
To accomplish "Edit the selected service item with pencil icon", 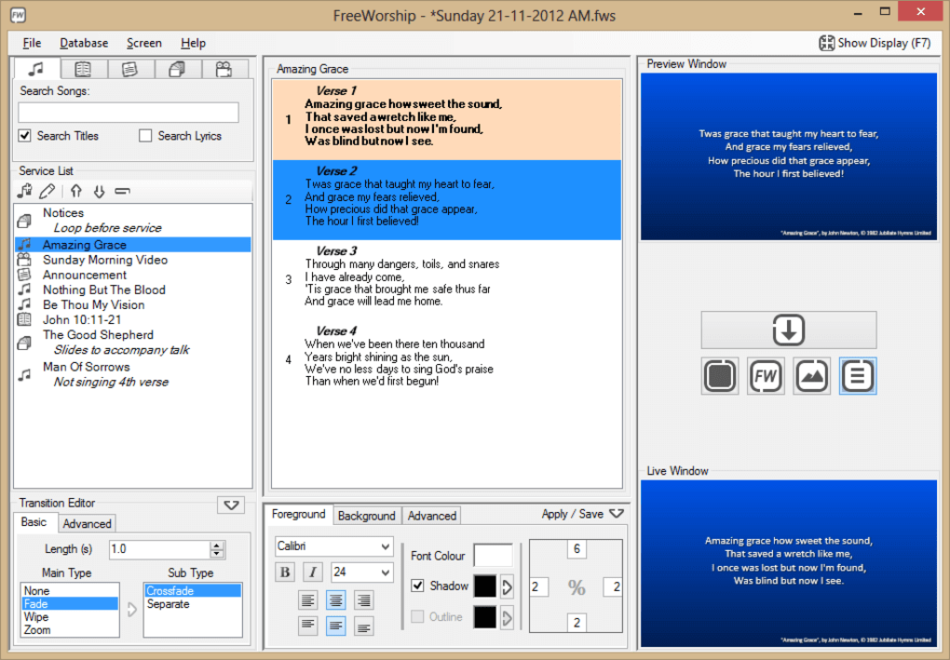I will point(47,191).
